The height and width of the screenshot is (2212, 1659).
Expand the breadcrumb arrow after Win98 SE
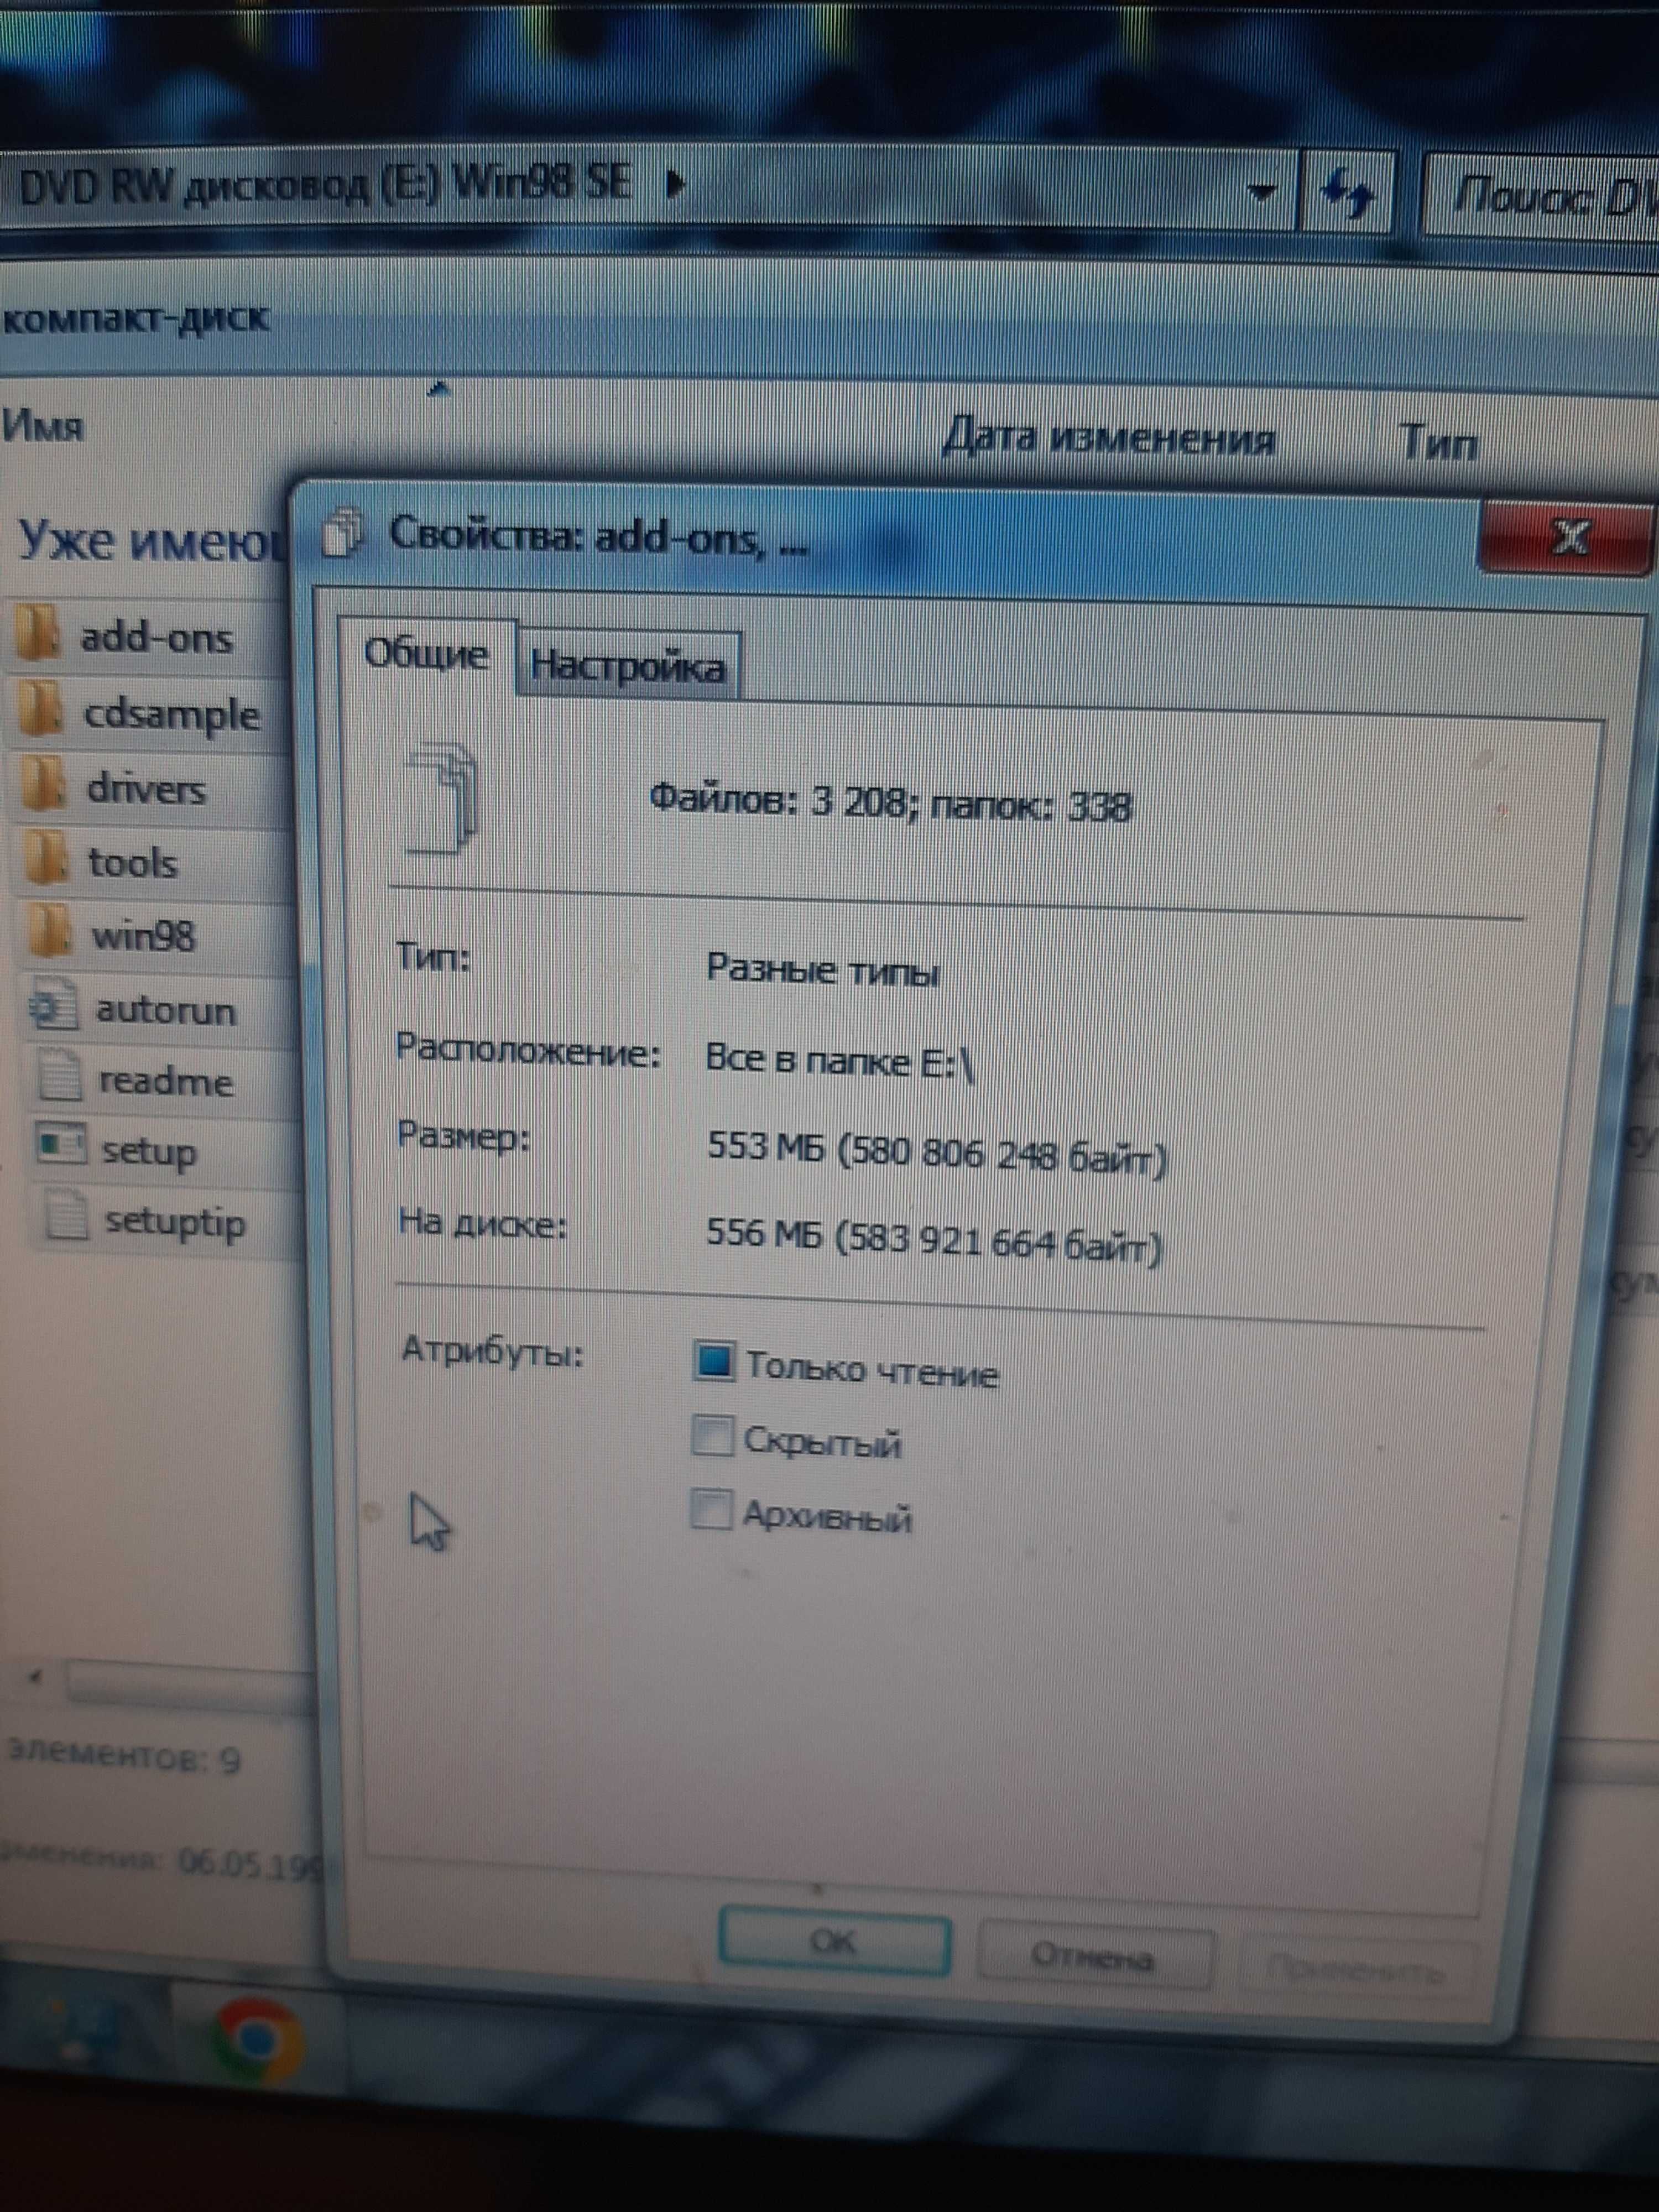(x=675, y=184)
